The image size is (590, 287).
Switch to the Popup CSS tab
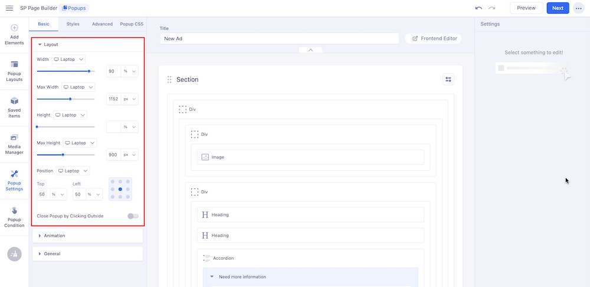[x=132, y=24]
